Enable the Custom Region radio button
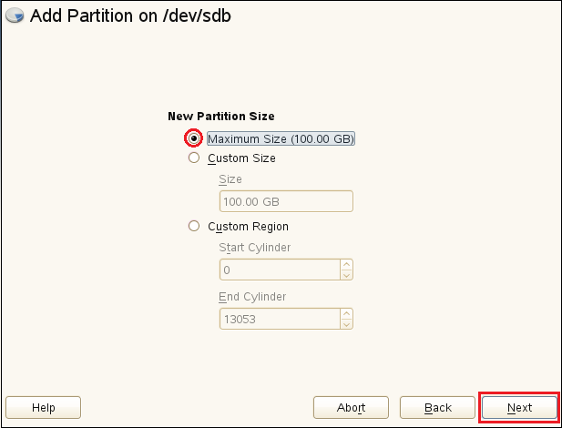The width and height of the screenshot is (562, 428). (x=193, y=226)
